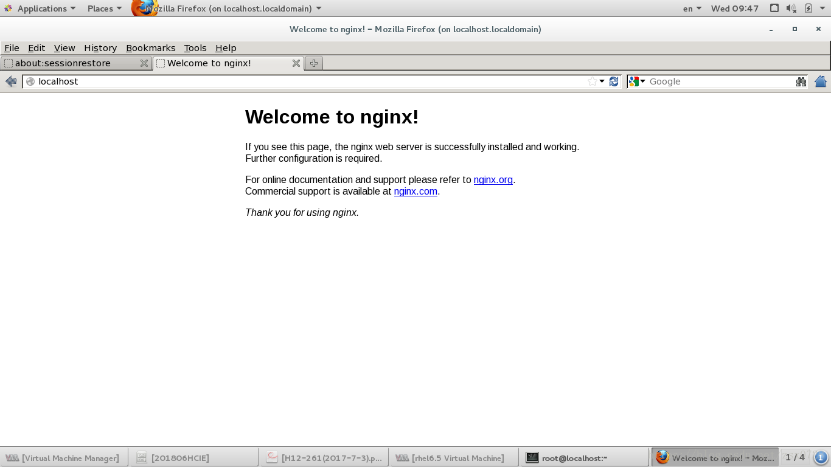Open the H12-261(2017-7-3) document taskbar entry

click(325, 458)
